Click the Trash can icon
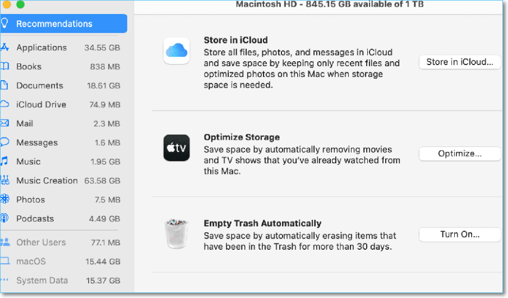This screenshot has width=508, height=298. point(177,234)
